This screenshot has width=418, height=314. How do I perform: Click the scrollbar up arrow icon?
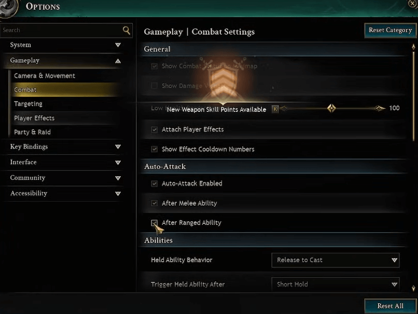[x=413, y=47]
